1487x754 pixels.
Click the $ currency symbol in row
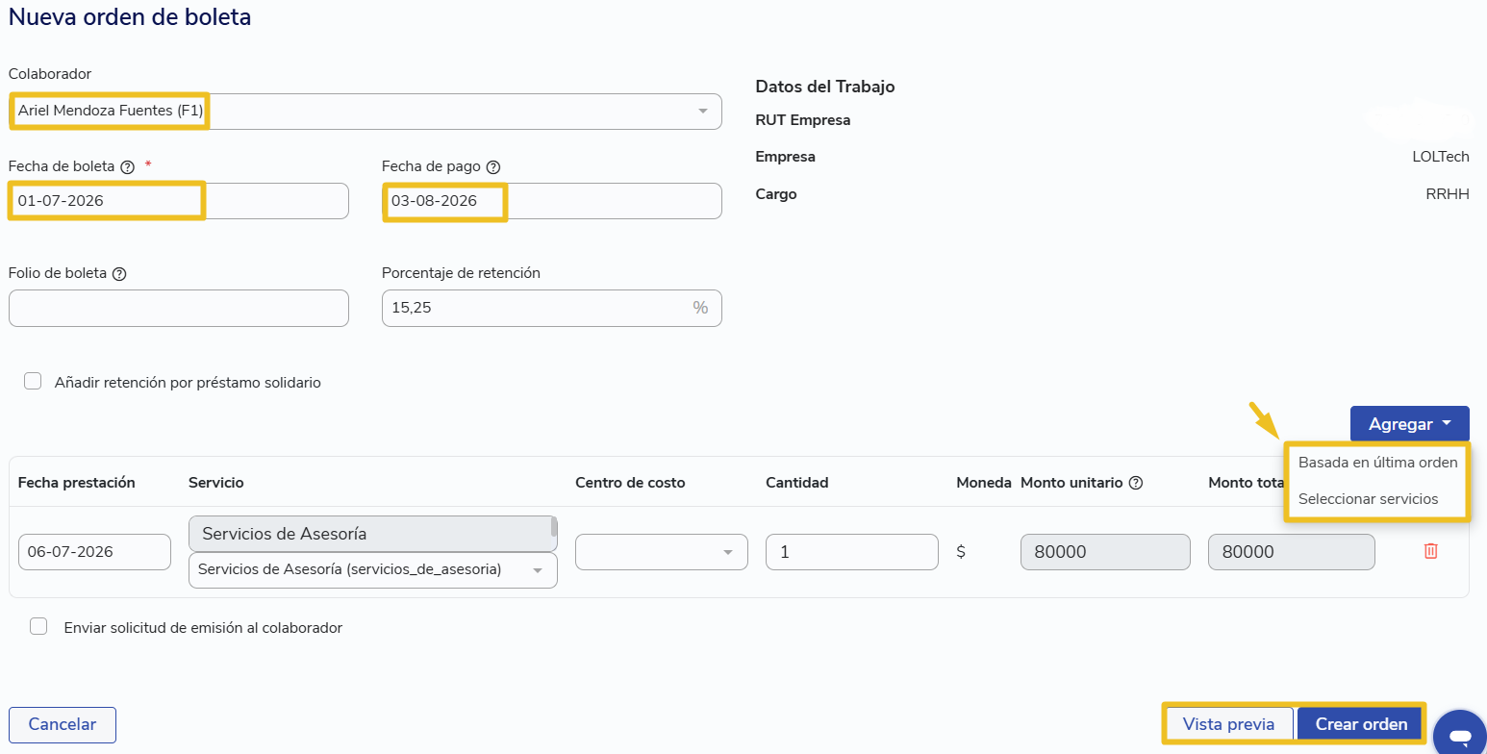(x=961, y=552)
